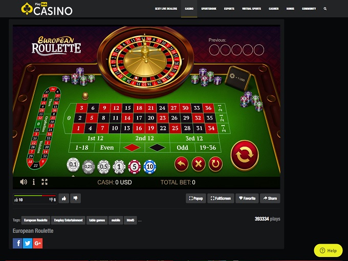Select the 0,1 value chip
Viewport: 348px width, 261px height.
pos(73,165)
